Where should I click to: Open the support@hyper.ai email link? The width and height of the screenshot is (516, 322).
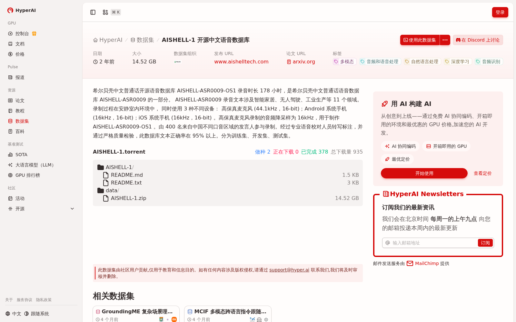click(289, 270)
